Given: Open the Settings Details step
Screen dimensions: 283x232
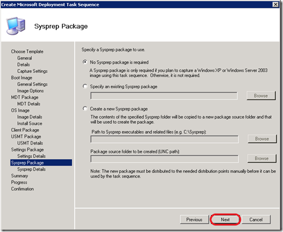Looking at the screenshot, I should tap(31, 156).
